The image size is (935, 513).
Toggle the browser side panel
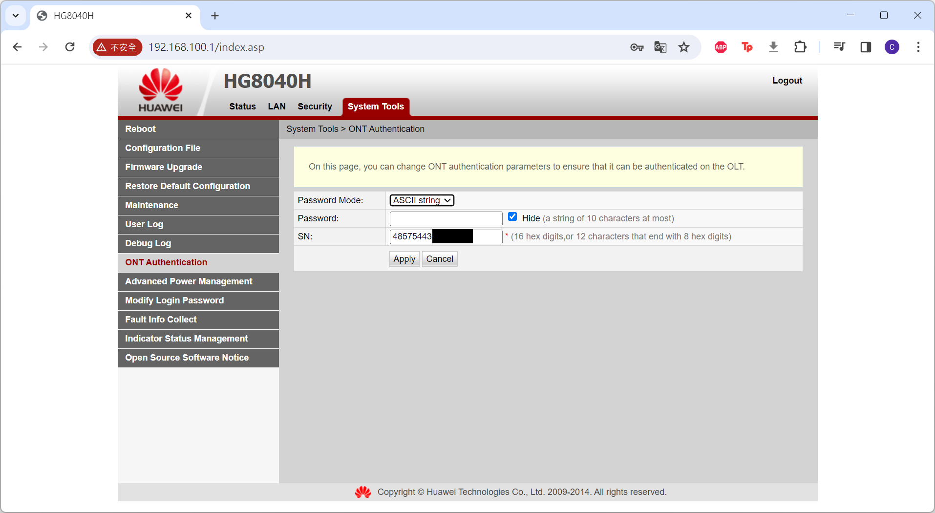pos(866,47)
